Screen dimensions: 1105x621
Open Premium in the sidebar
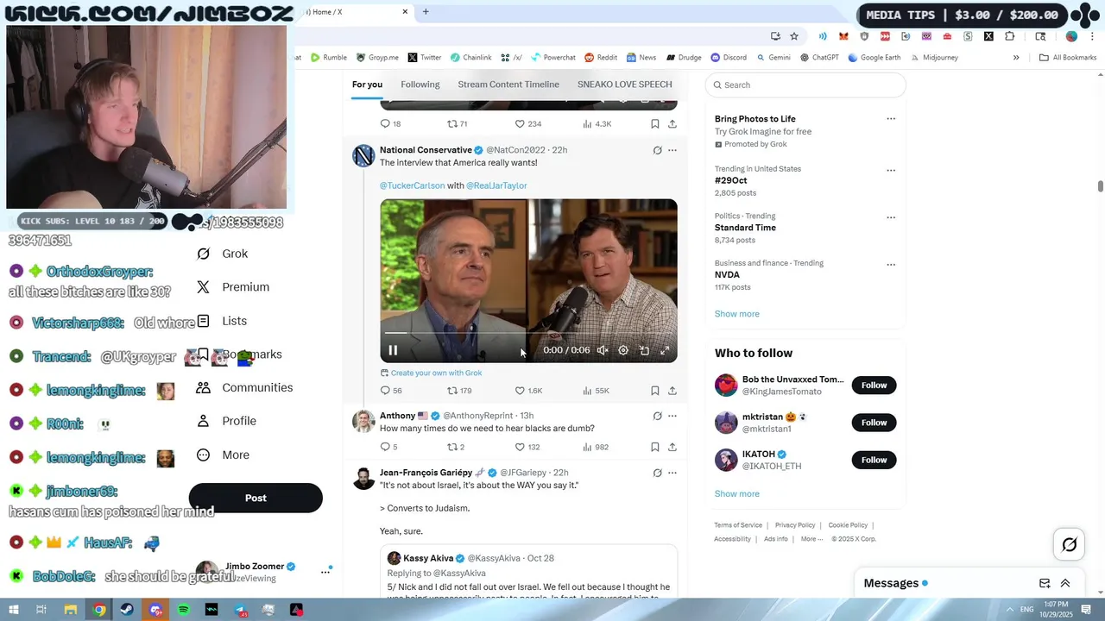pos(233,287)
